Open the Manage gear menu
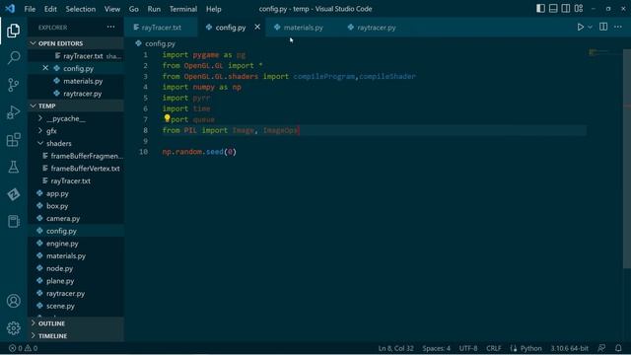631x355 pixels. point(13,328)
